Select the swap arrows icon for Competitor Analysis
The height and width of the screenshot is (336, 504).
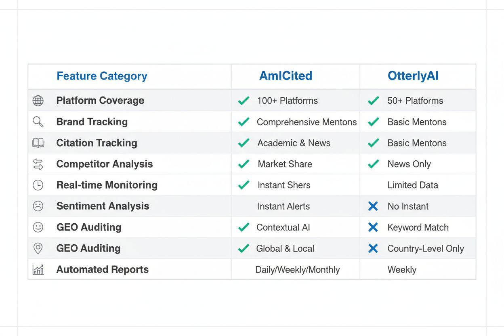(x=38, y=164)
